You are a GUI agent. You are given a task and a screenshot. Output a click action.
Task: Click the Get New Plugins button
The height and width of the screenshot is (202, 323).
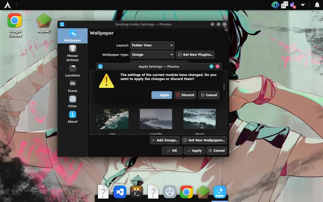coord(195,55)
